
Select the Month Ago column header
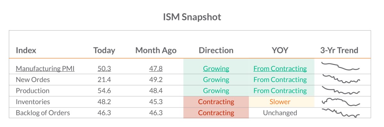click(156, 50)
